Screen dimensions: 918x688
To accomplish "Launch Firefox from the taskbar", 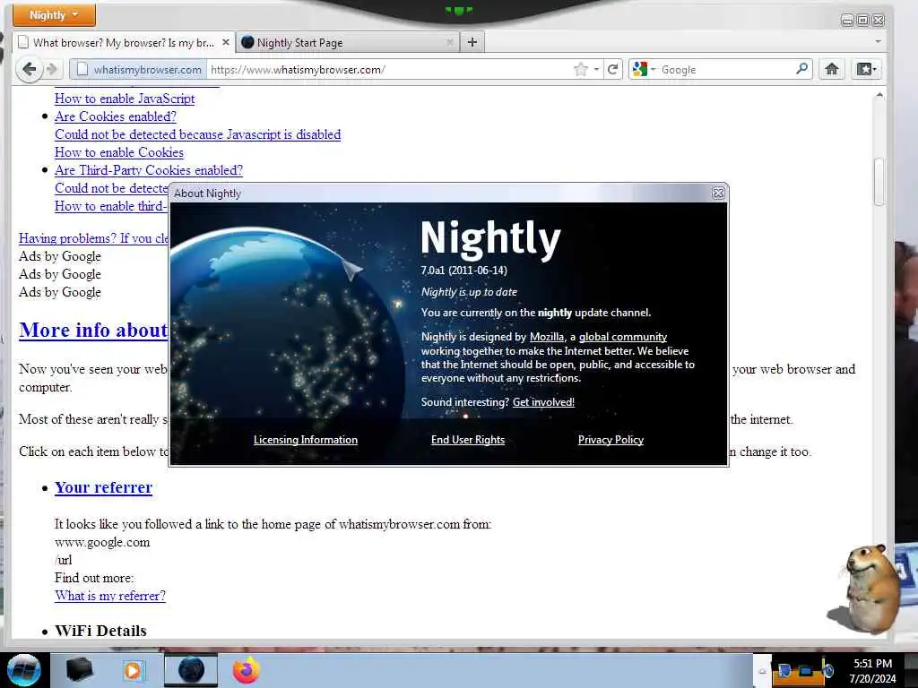I will [247, 670].
